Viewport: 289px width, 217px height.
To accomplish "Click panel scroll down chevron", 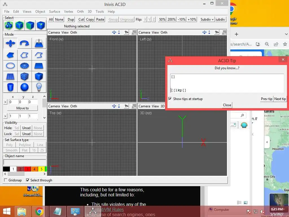I will pyautogui.click(x=44, y=118).
